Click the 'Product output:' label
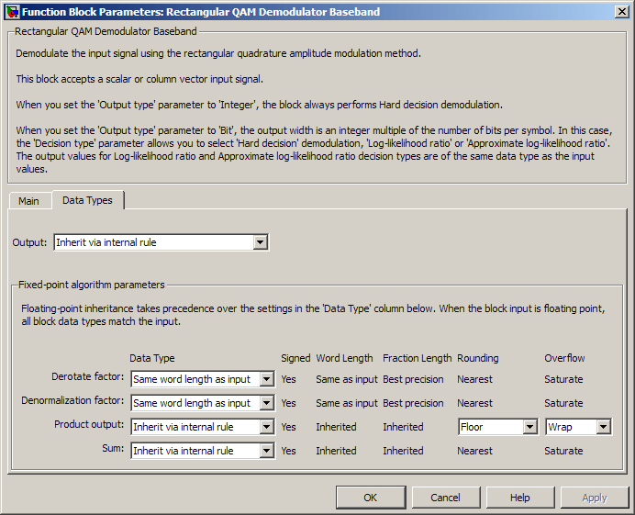The width and height of the screenshot is (635, 515). (89, 424)
